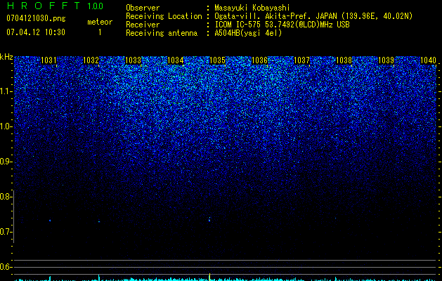Image resolution: width=442 pixels, height=281 pixels.
Task: Click the kHz axis unit label
Action: point(6,57)
